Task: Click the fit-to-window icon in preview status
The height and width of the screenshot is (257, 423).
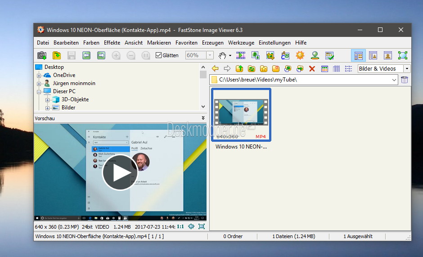Action: 191,226
